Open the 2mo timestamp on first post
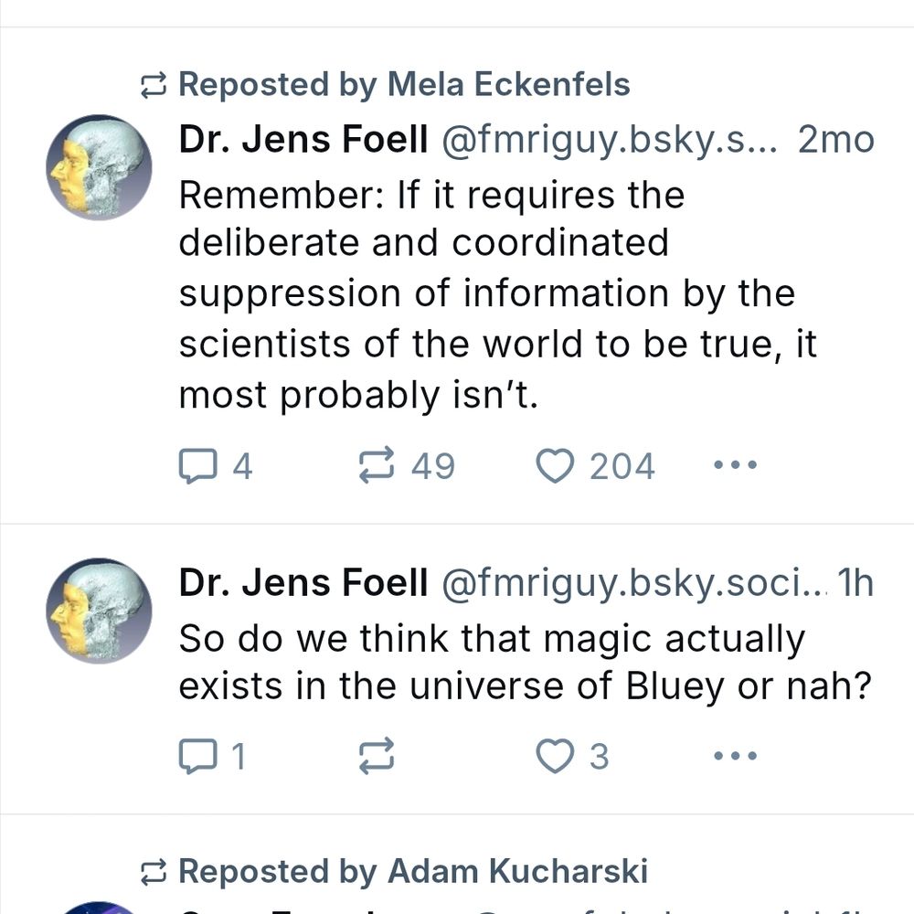 [x=836, y=140]
